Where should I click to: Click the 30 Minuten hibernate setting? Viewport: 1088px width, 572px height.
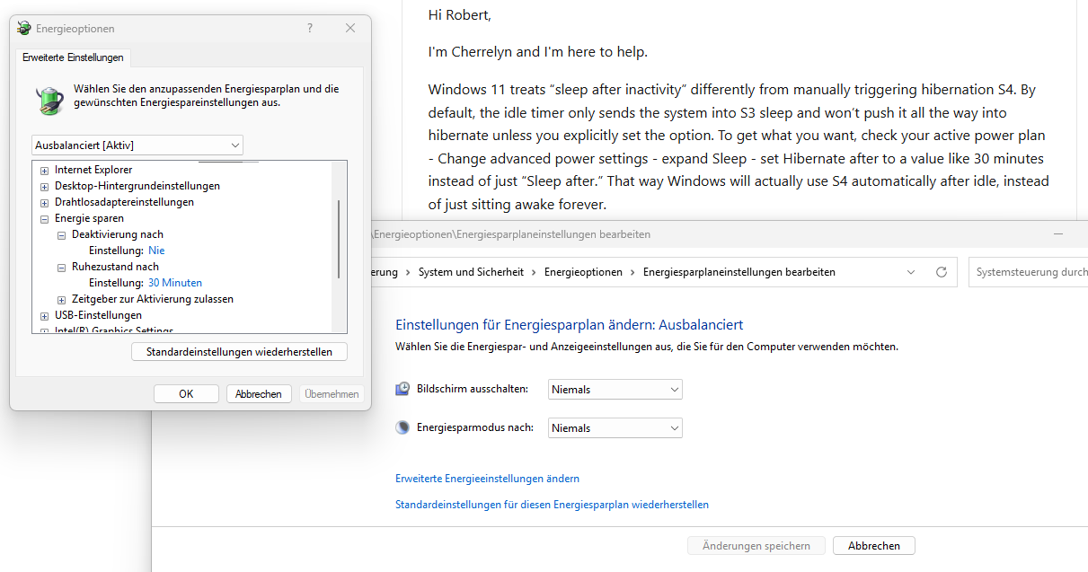click(175, 283)
